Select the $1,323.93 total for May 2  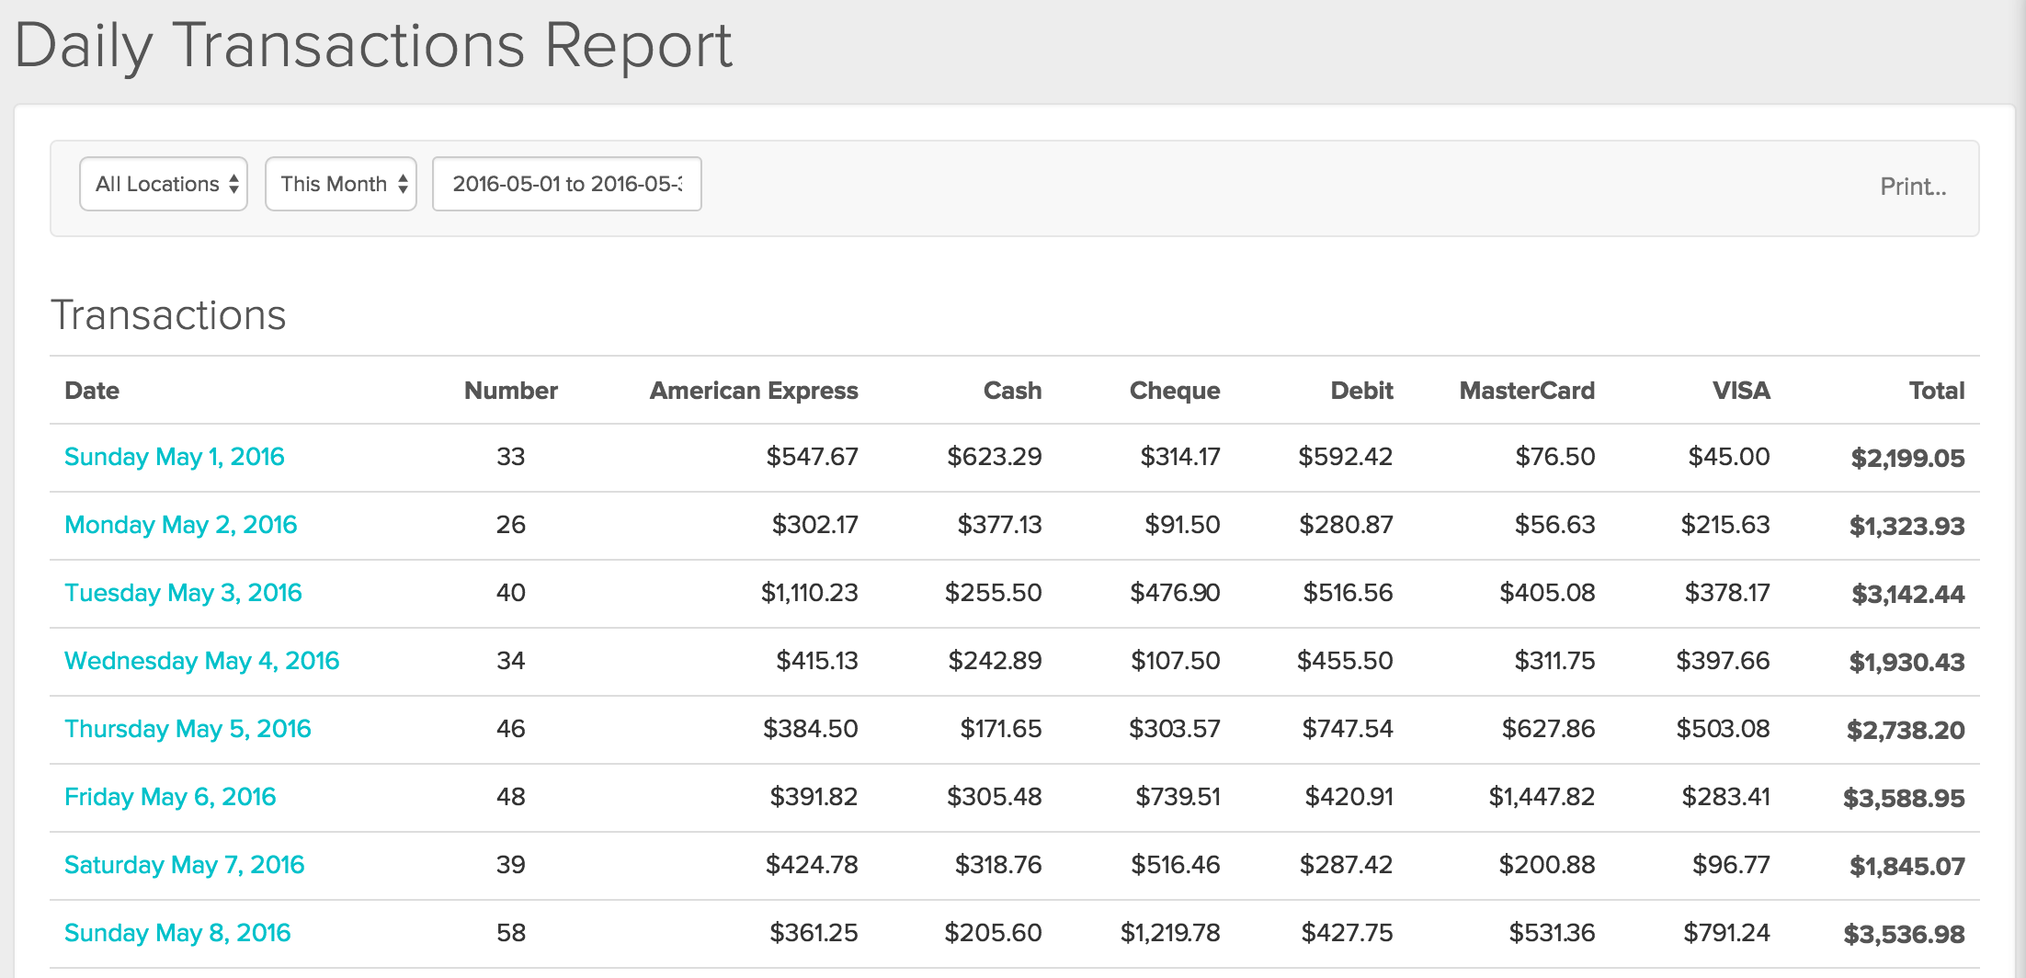[x=1906, y=526]
